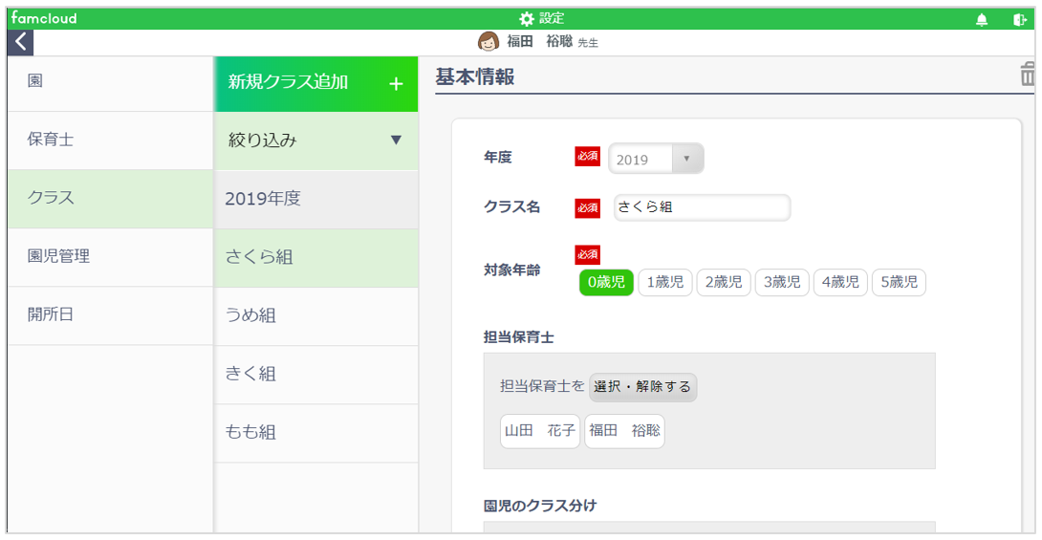1042x540 pixels.
Task: Select the 5歳児 age toggle
Action: 900,282
